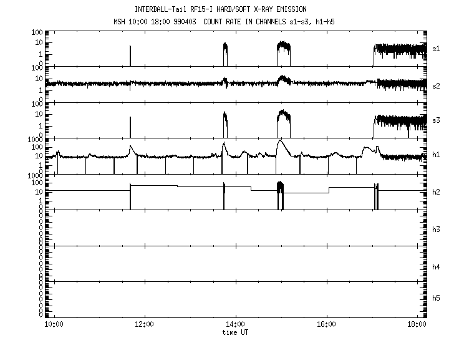This screenshot has width=449, height=343.
Task: Click the 12:00 time axis tick label
Action: coord(145,324)
